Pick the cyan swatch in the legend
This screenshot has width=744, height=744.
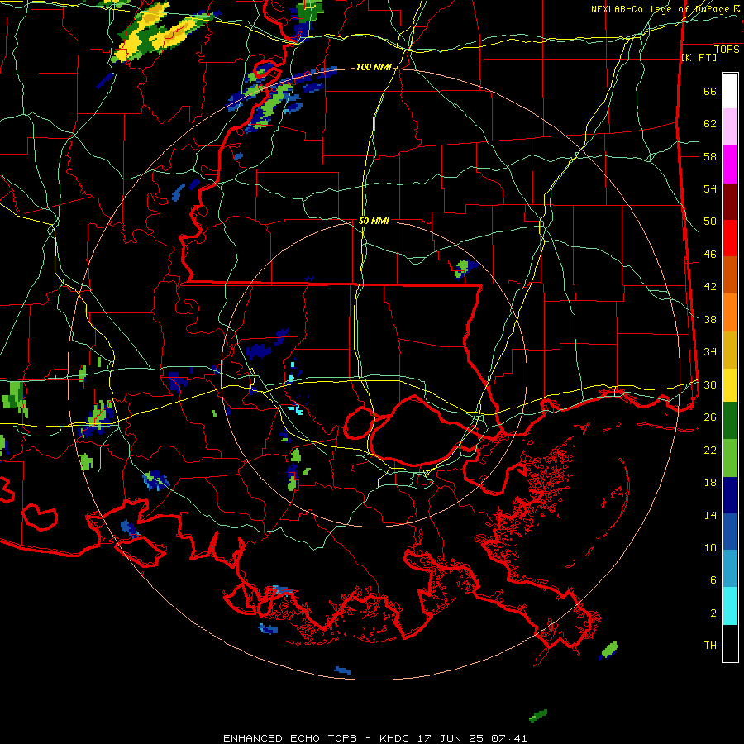(730, 606)
